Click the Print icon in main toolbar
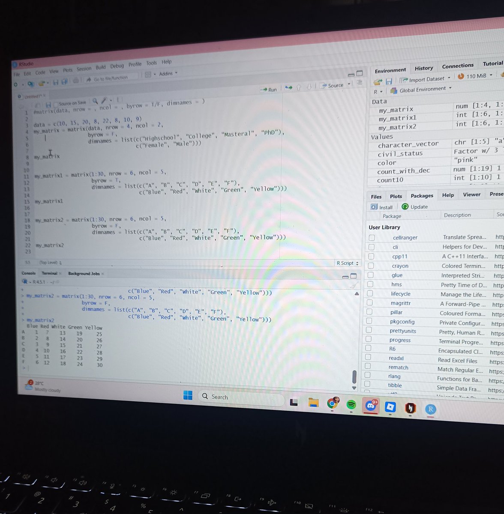This screenshot has height=514, width=504. (76, 80)
